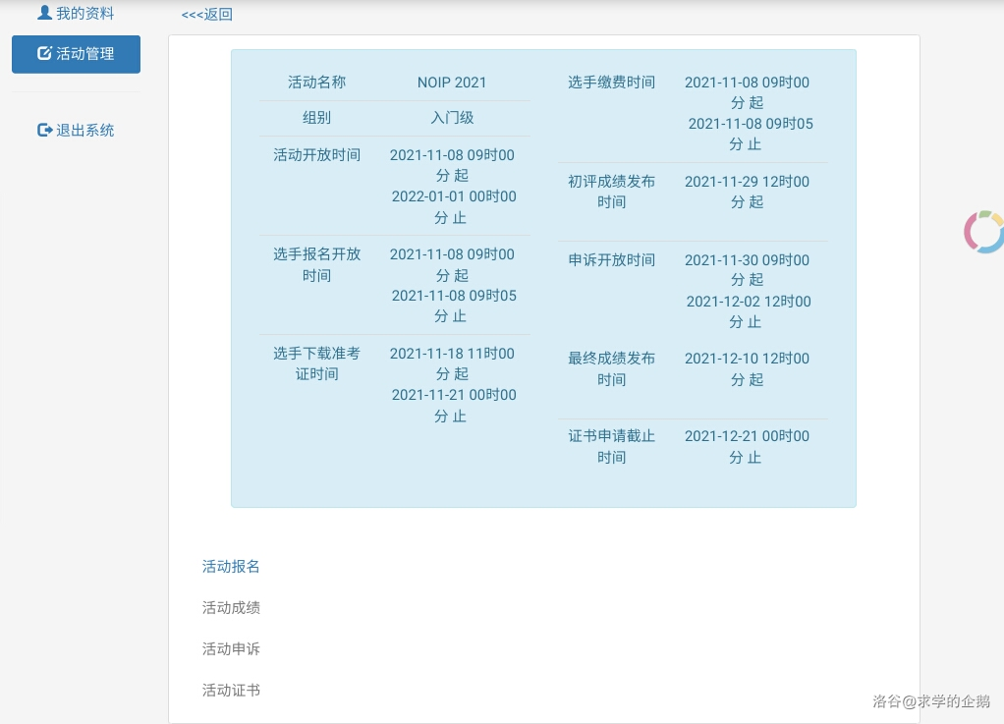1004x724 pixels.
Task: Click the user icon beside 我的资料
Action: click(x=44, y=13)
